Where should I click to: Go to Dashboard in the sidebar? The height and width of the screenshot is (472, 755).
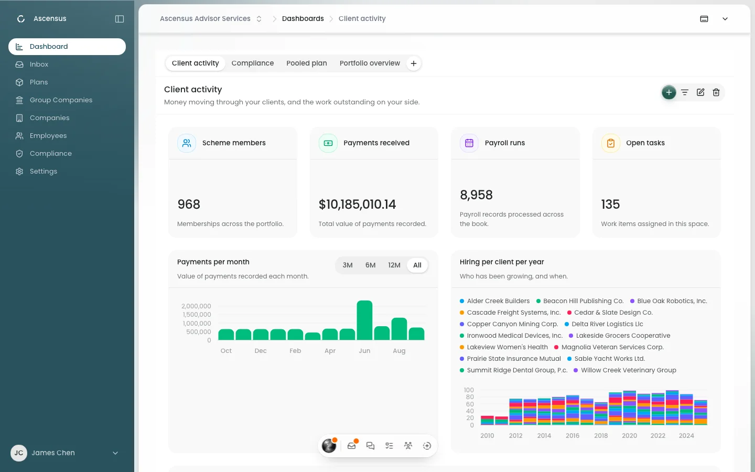point(67,47)
